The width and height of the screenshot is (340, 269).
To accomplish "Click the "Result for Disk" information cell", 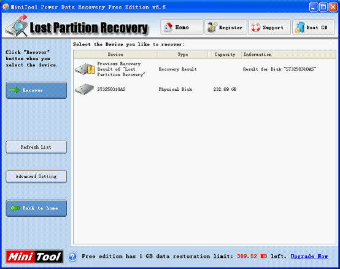I will point(279,69).
